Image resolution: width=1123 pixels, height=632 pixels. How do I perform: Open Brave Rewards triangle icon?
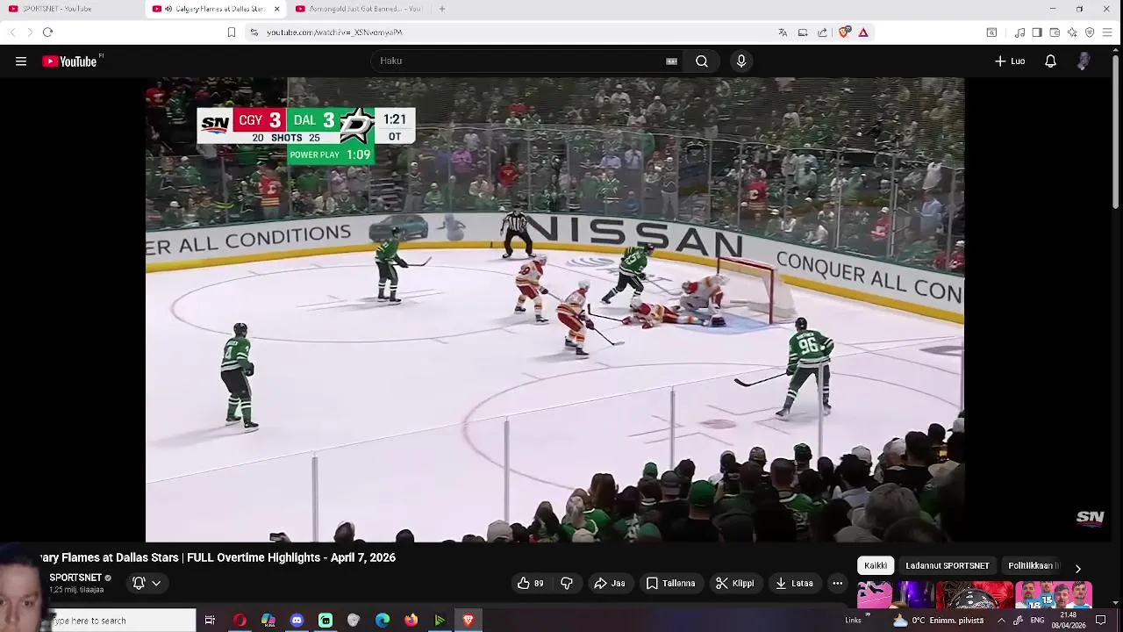[x=863, y=32]
